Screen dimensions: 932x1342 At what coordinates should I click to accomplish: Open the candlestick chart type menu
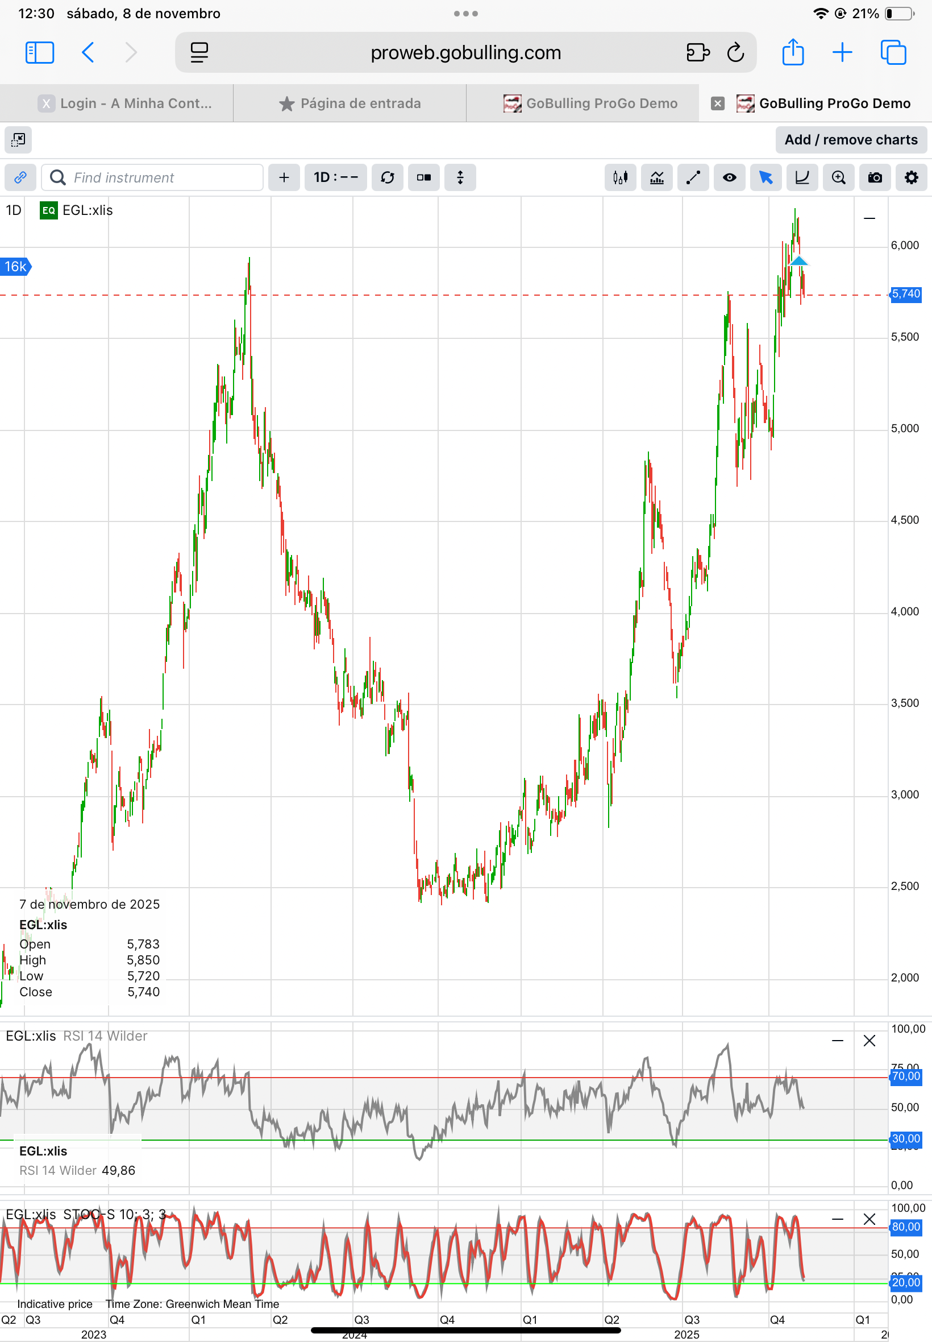tap(620, 177)
